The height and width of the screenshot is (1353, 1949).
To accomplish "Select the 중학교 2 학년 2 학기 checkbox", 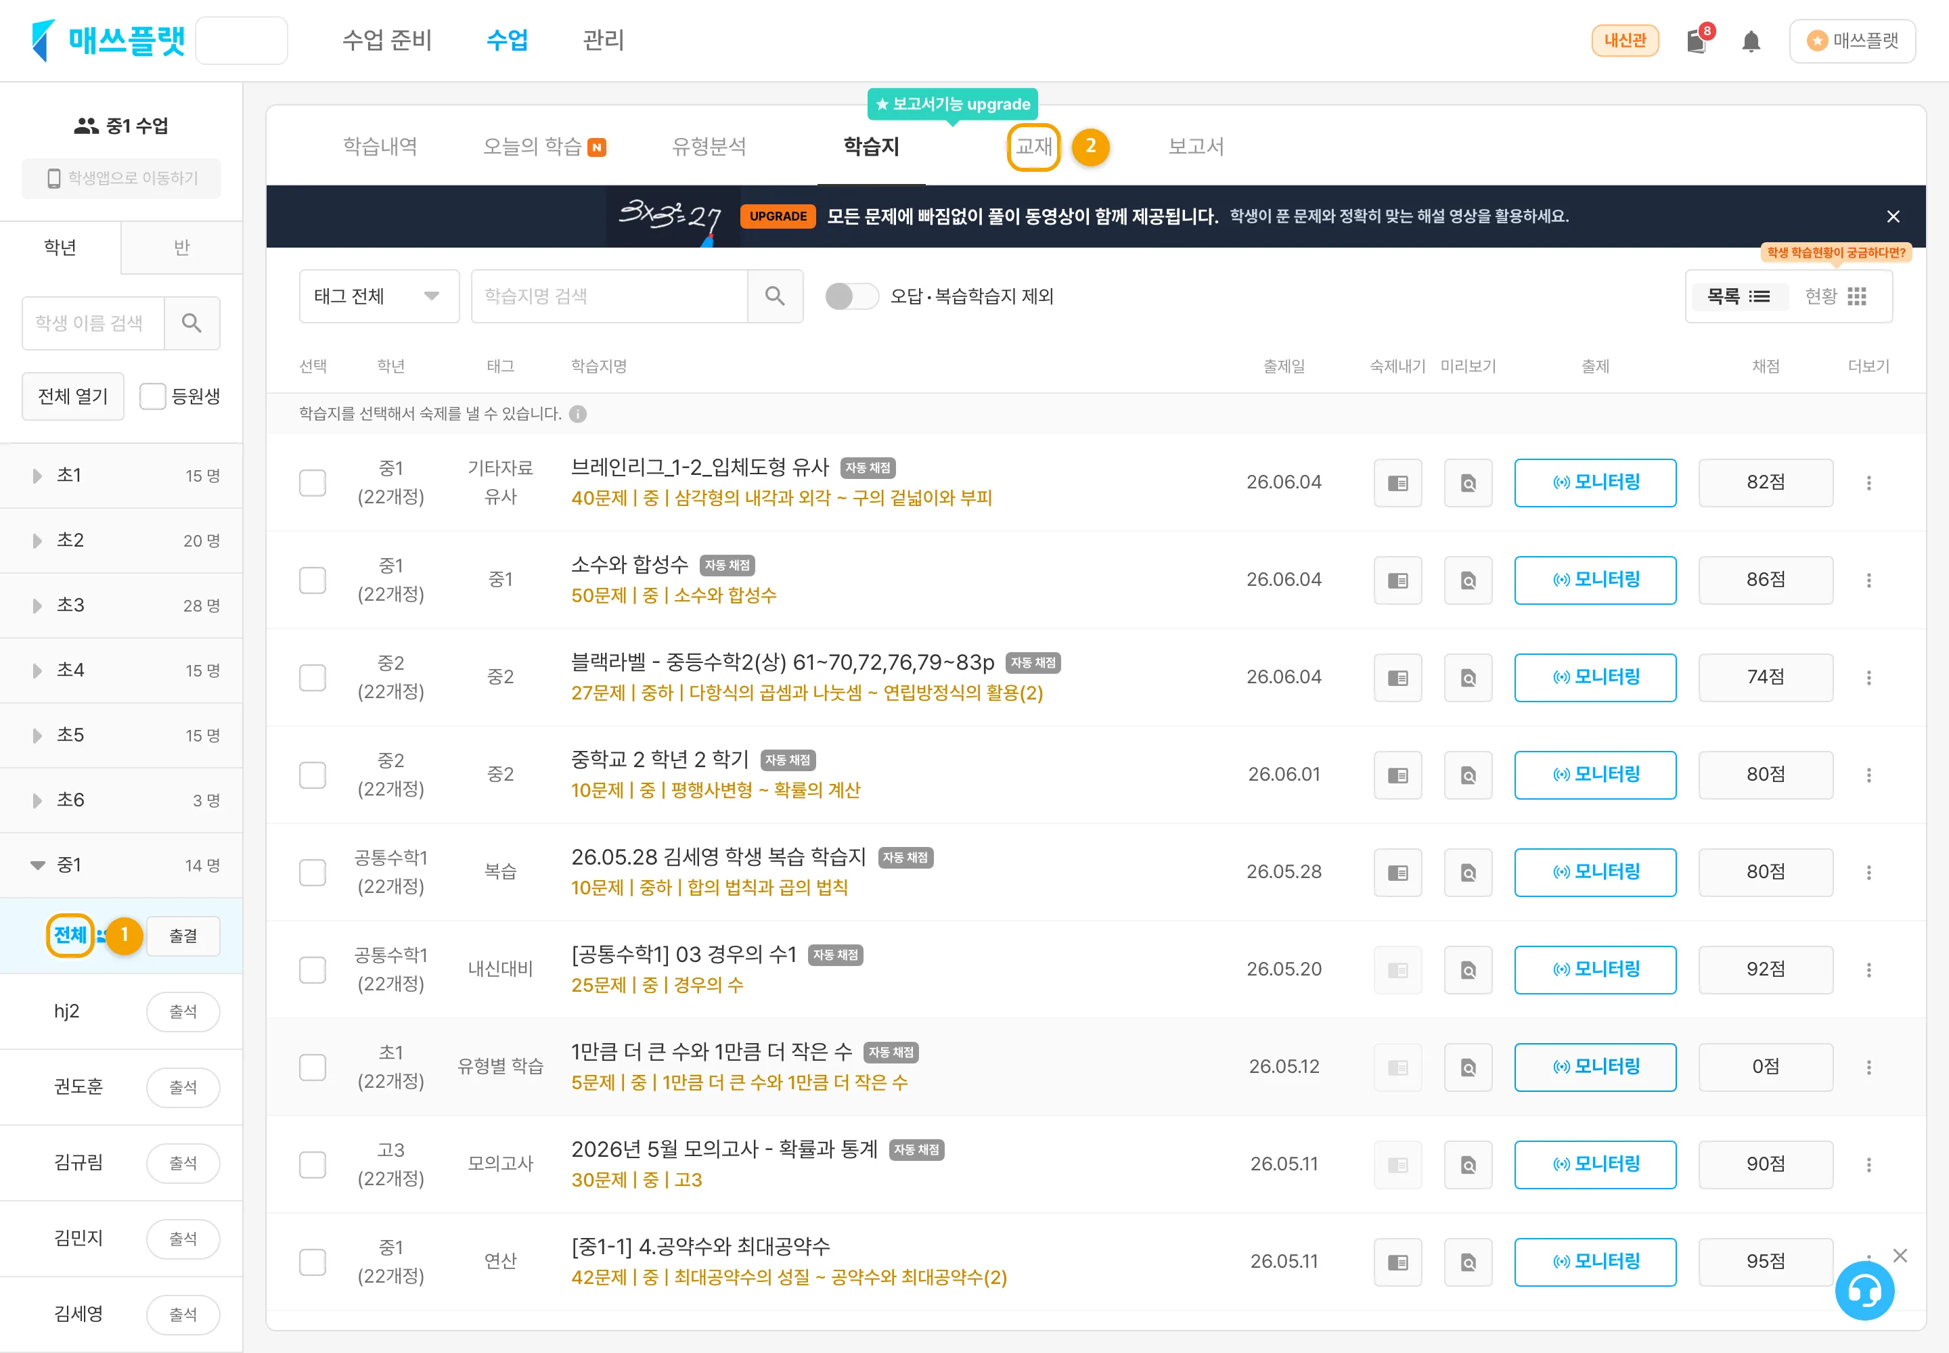I will pos(312,775).
